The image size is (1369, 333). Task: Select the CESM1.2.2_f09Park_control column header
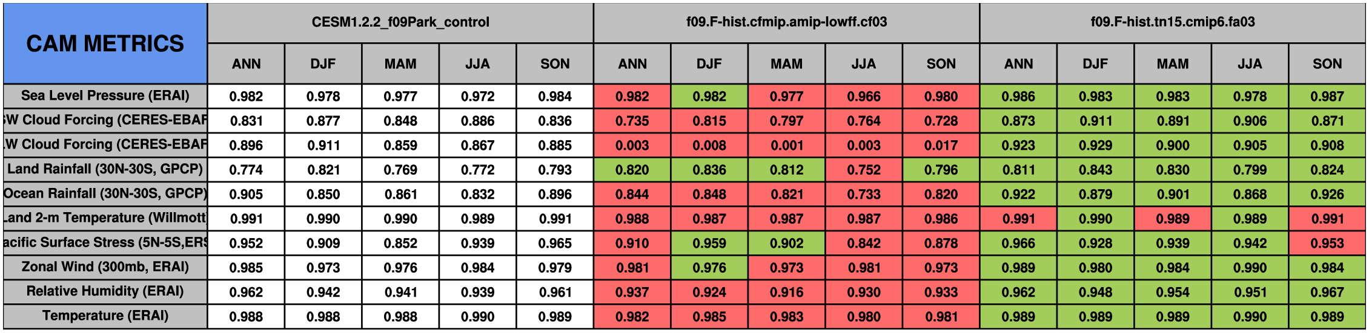pos(400,22)
